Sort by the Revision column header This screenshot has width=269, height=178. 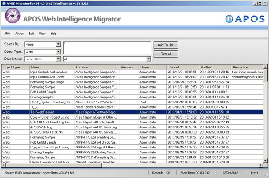[x=129, y=67]
